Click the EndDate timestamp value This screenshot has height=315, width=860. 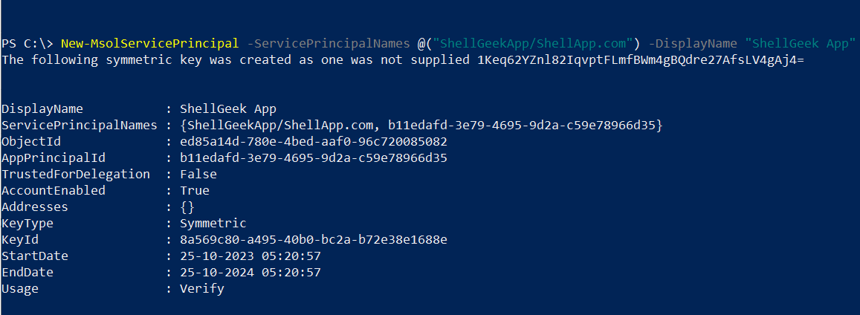pyautogui.click(x=250, y=273)
